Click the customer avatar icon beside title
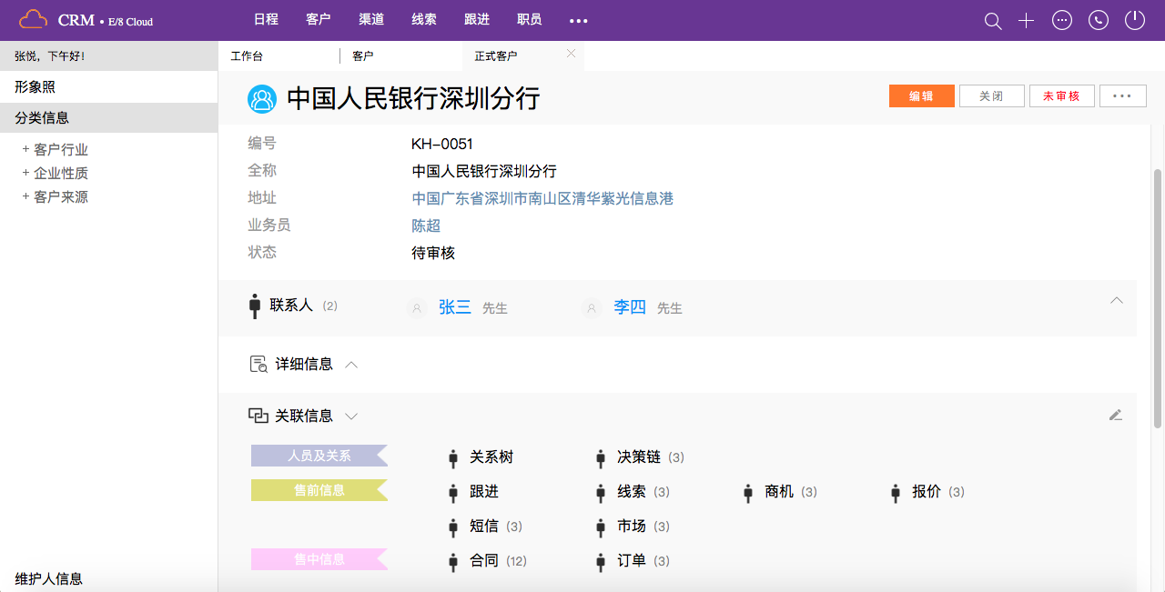Screen dimensions: 1165x592 (x=262, y=99)
